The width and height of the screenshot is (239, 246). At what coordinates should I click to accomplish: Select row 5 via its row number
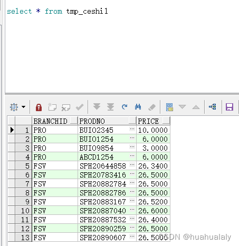23,166
